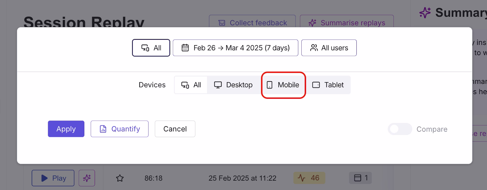Screen dimensions: 487x190
Task: Click the calendar icon in the date range
Action: click(185, 48)
